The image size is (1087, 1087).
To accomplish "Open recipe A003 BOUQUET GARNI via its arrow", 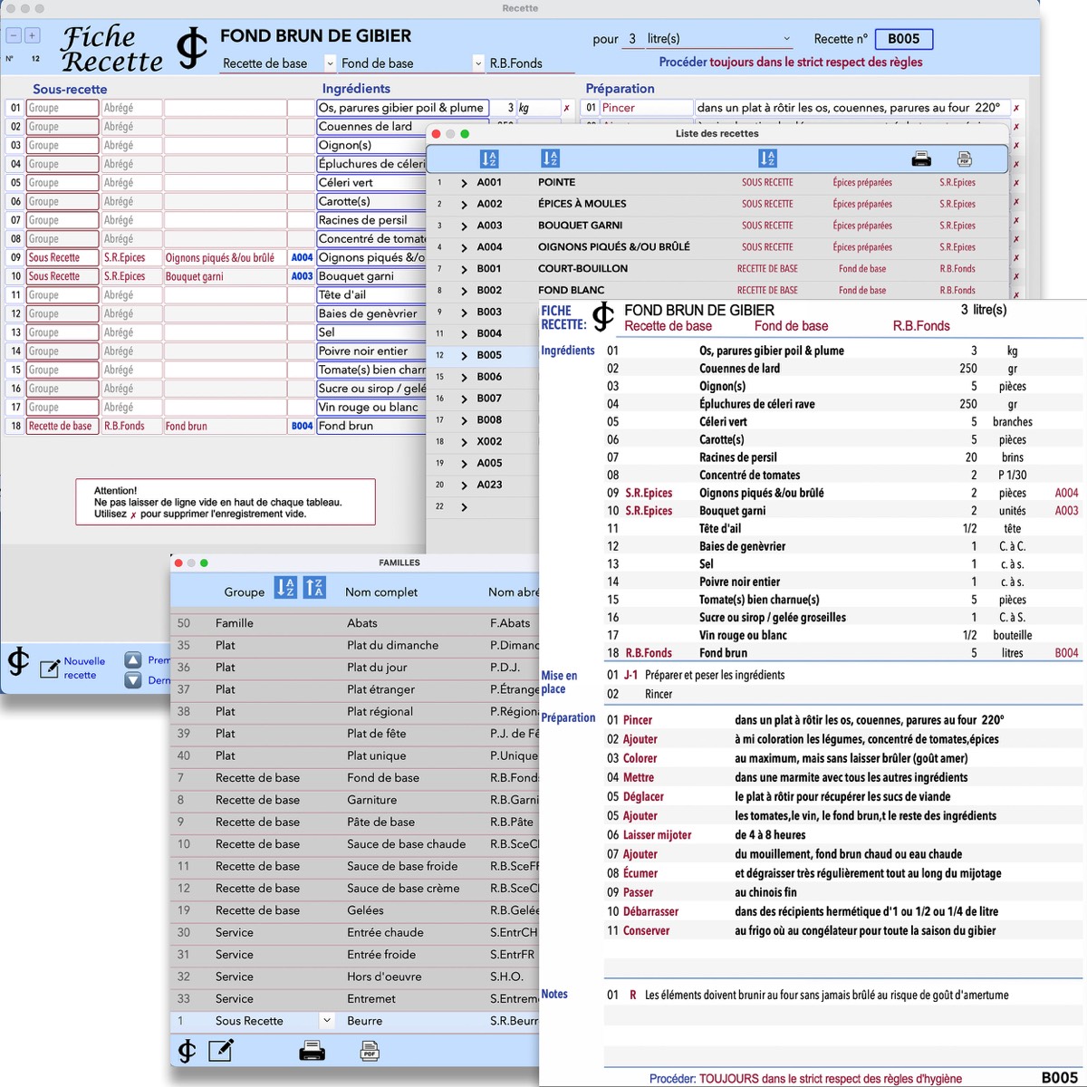I will (x=464, y=226).
